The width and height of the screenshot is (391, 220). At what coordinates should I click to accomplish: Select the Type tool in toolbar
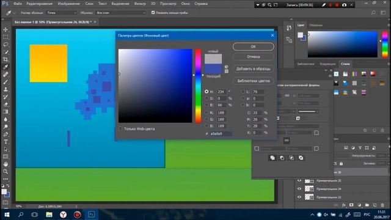coord(5,142)
